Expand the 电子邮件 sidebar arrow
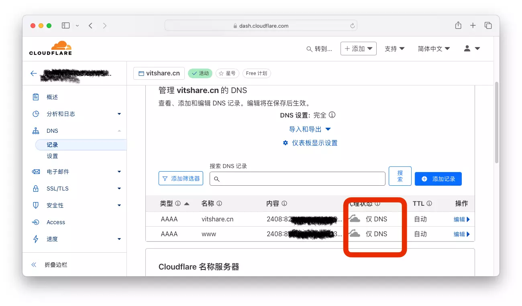Image resolution: width=522 pixels, height=306 pixels. click(119, 172)
